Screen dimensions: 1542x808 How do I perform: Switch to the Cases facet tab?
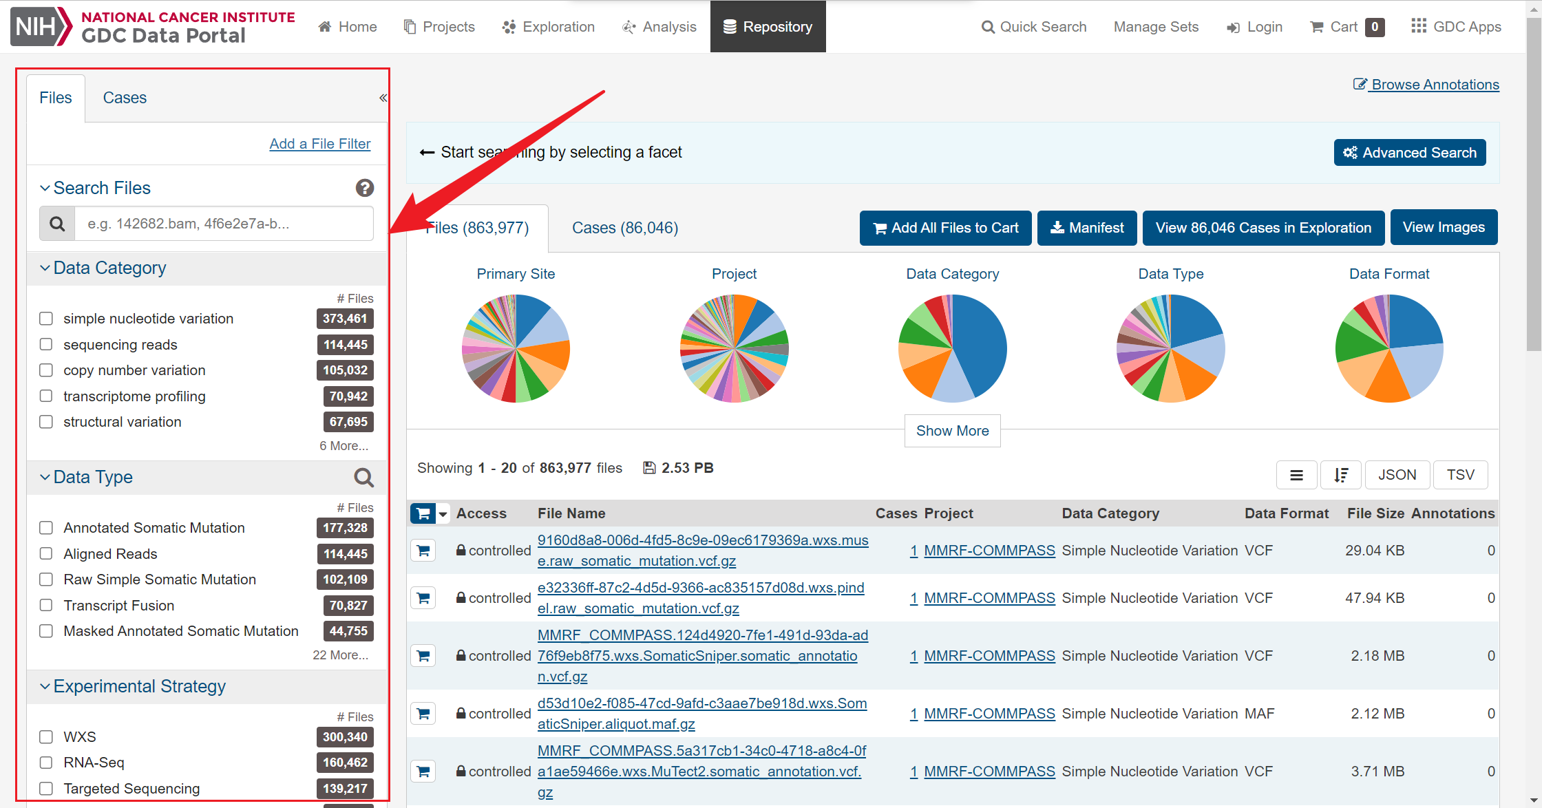click(125, 98)
